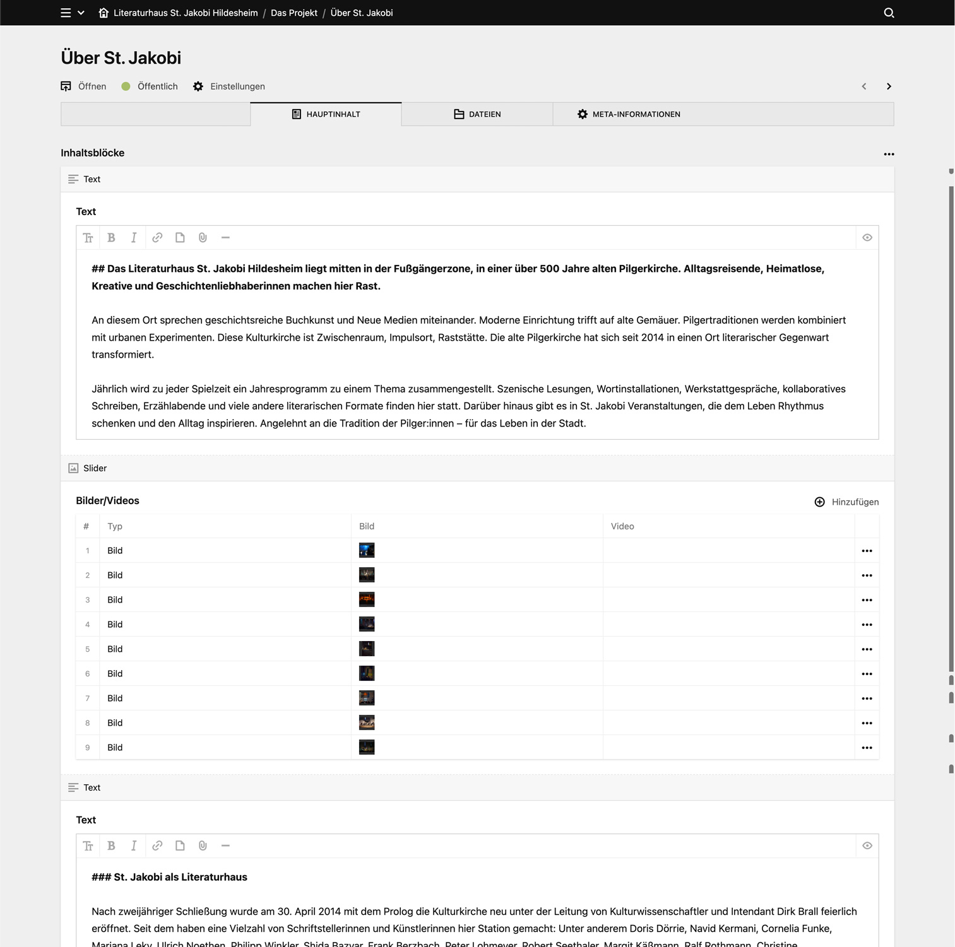955x947 pixels.
Task: Collapse the first Text block header
Action: (477, 179)
